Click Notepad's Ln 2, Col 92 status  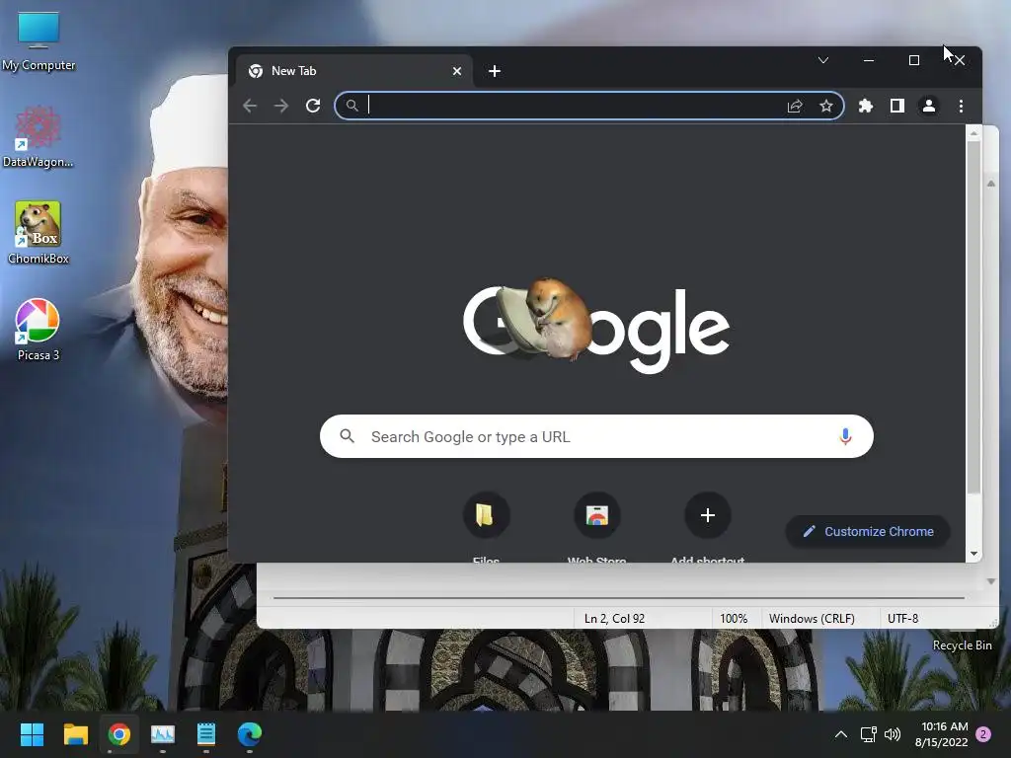tap(614, 618)
